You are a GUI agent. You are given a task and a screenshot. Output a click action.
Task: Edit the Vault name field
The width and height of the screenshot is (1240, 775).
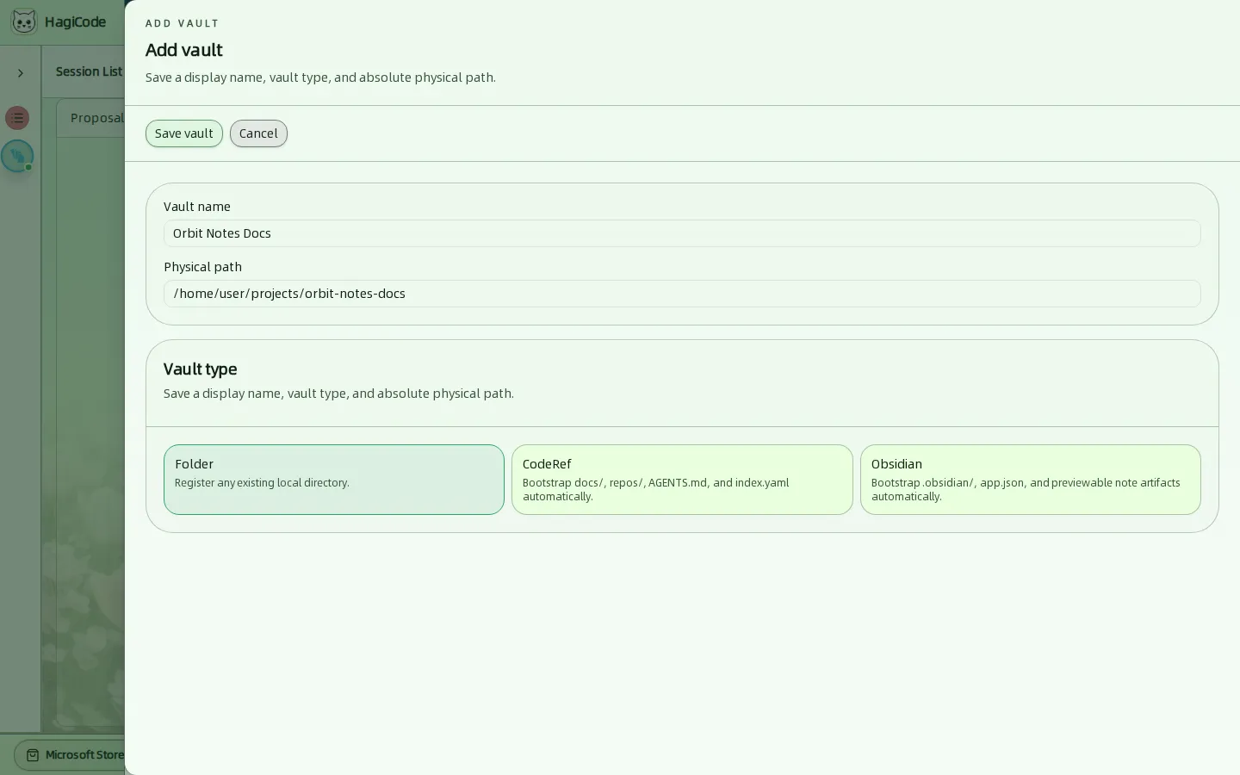682,233
